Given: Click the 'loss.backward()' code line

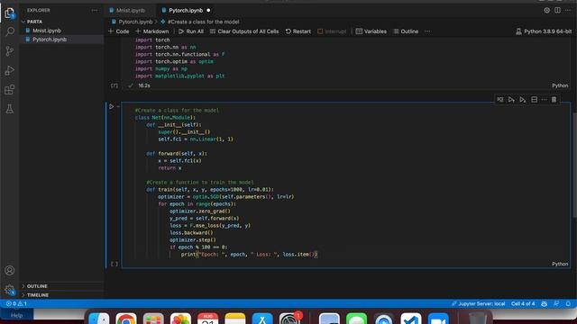Looking at the screenshot, I should [191, 232].
